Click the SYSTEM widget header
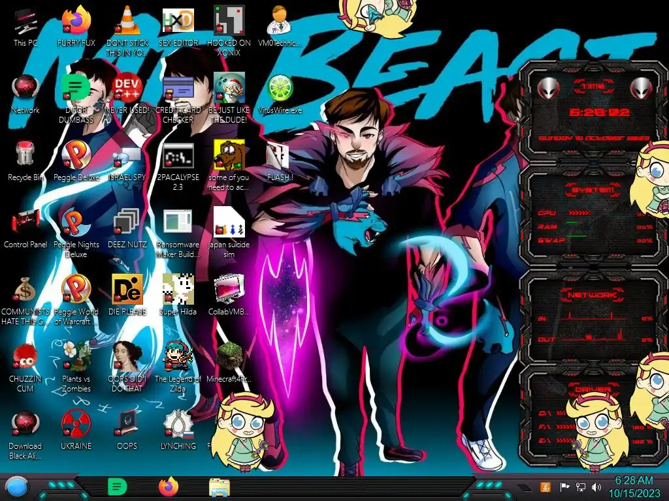 [x=593, y=190]
